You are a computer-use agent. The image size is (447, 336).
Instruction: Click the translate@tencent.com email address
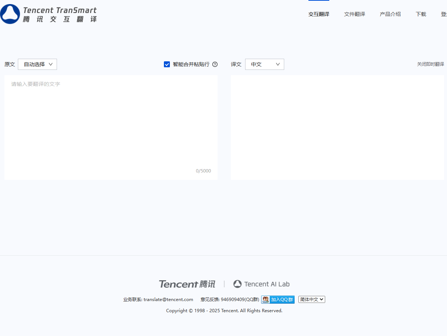click(x=168, y=300)
